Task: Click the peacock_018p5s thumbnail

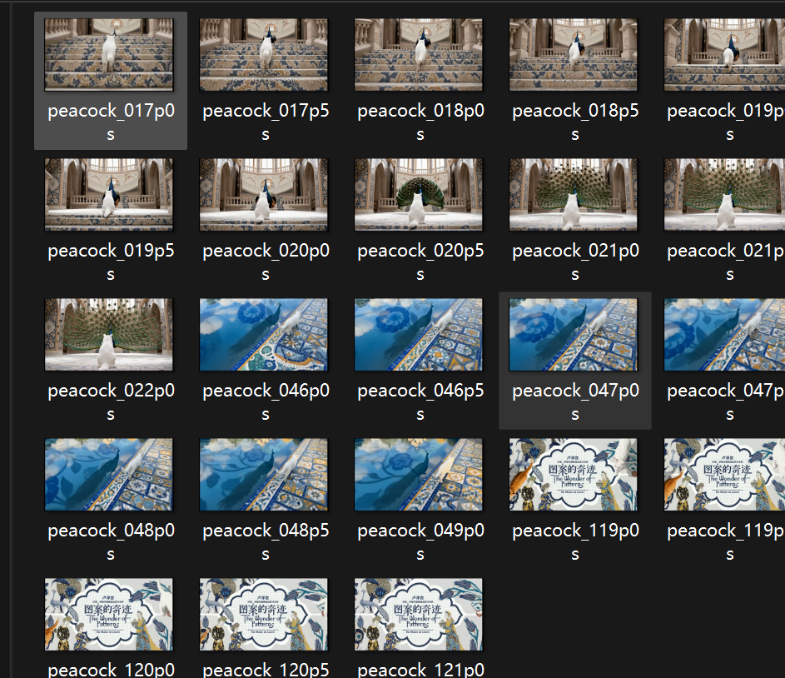Action: pos(574,55)
